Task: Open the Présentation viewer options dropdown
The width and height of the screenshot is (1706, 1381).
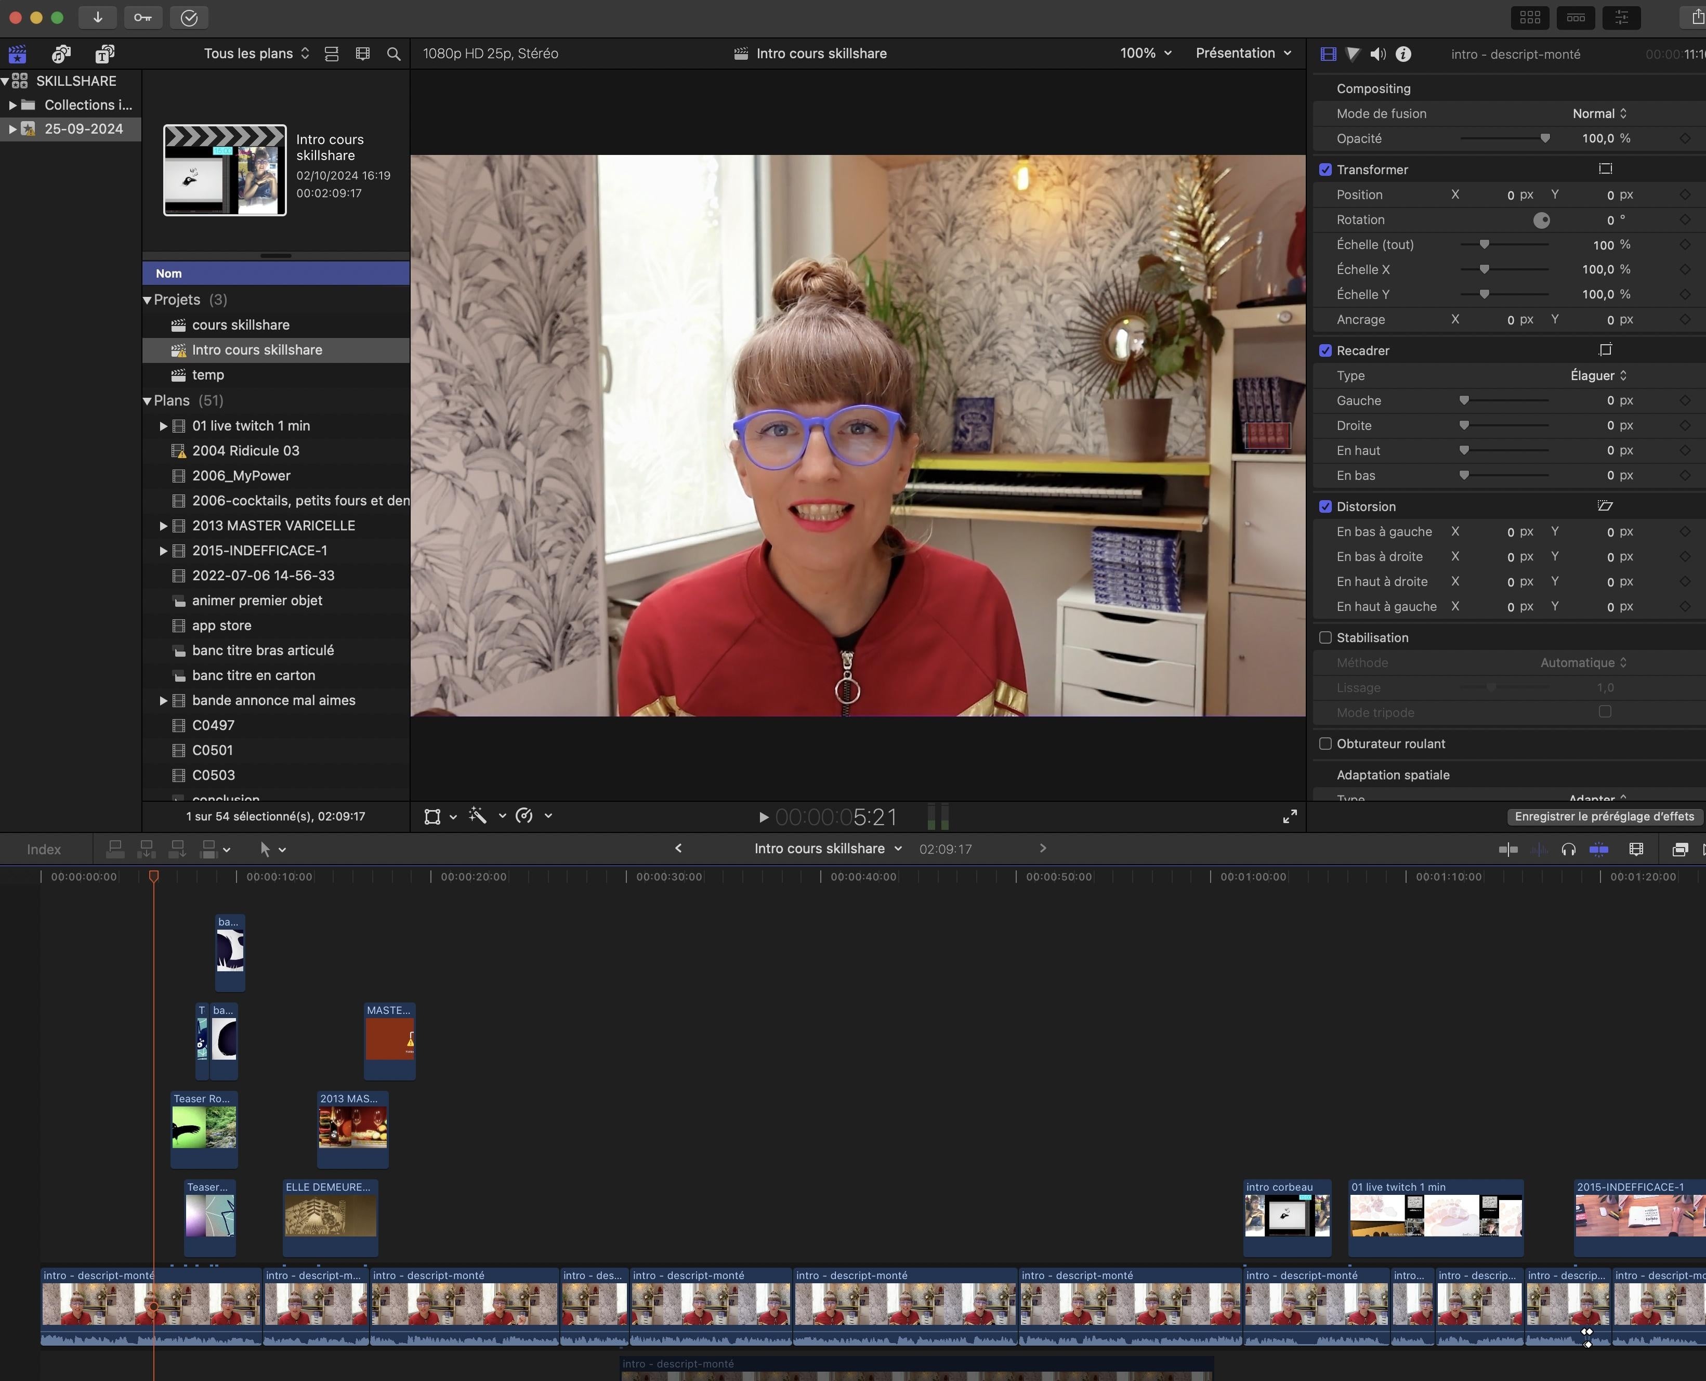Action: [x=1243, y=54]
